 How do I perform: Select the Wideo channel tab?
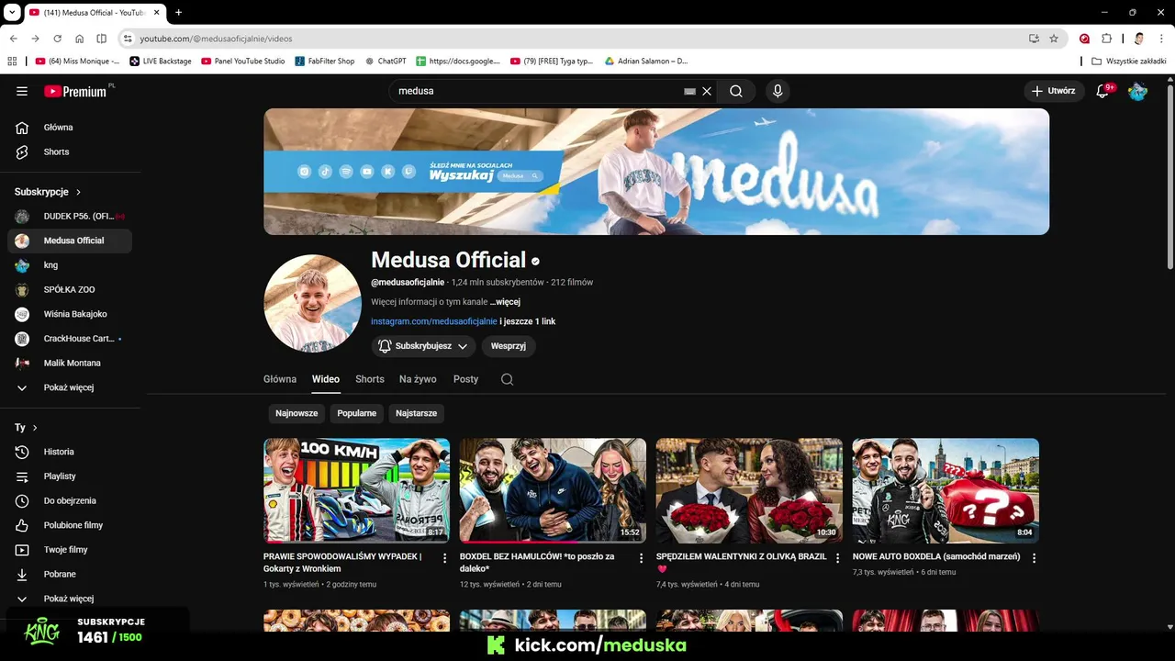pyautogui.click(x=325, y=379)
